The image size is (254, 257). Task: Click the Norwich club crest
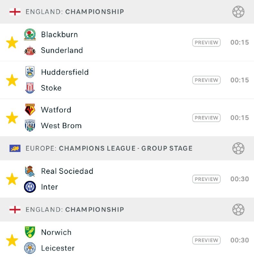pyautogui.click(x=30, y=232)
